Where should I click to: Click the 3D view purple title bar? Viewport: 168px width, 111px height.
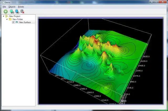pos(101,18)
